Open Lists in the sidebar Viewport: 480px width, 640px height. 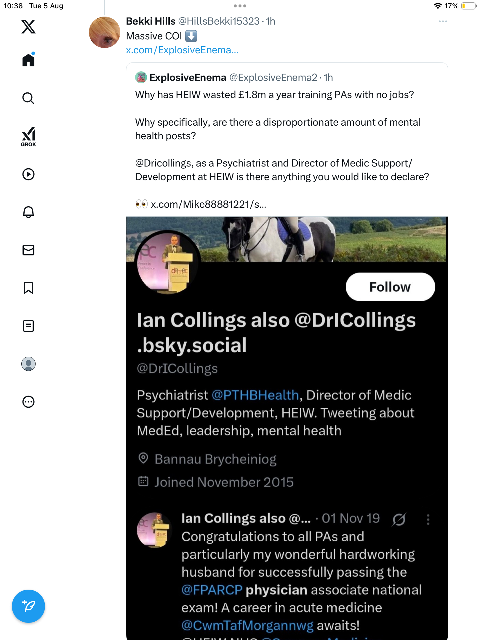[x=28, y=326]
